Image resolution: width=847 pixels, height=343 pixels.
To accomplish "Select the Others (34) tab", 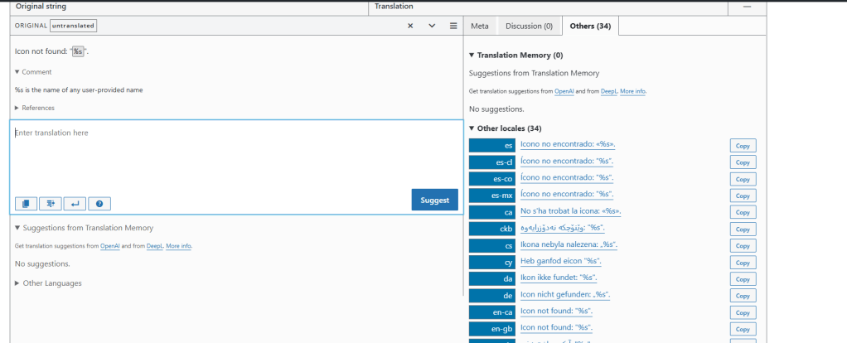I will tap(590, 26).
